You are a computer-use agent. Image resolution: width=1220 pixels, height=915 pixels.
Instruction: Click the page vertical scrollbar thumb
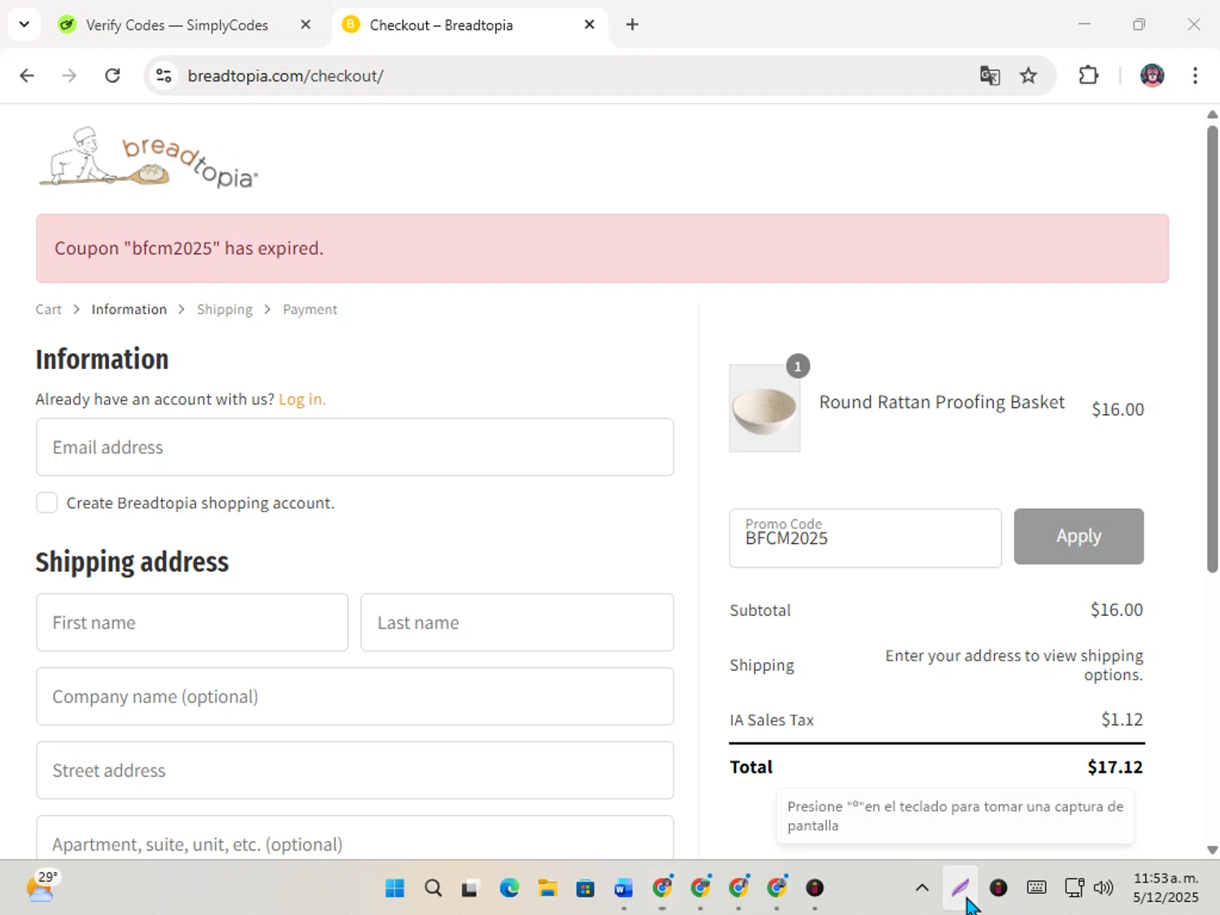click(1212, 350)
